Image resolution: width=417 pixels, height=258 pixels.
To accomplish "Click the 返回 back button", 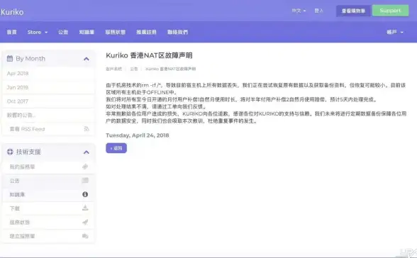I will tap(116, 148).
